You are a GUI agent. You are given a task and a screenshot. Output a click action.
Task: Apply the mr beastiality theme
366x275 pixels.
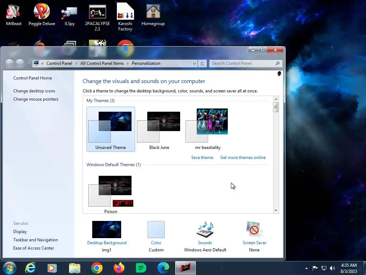tap(208, 129)
